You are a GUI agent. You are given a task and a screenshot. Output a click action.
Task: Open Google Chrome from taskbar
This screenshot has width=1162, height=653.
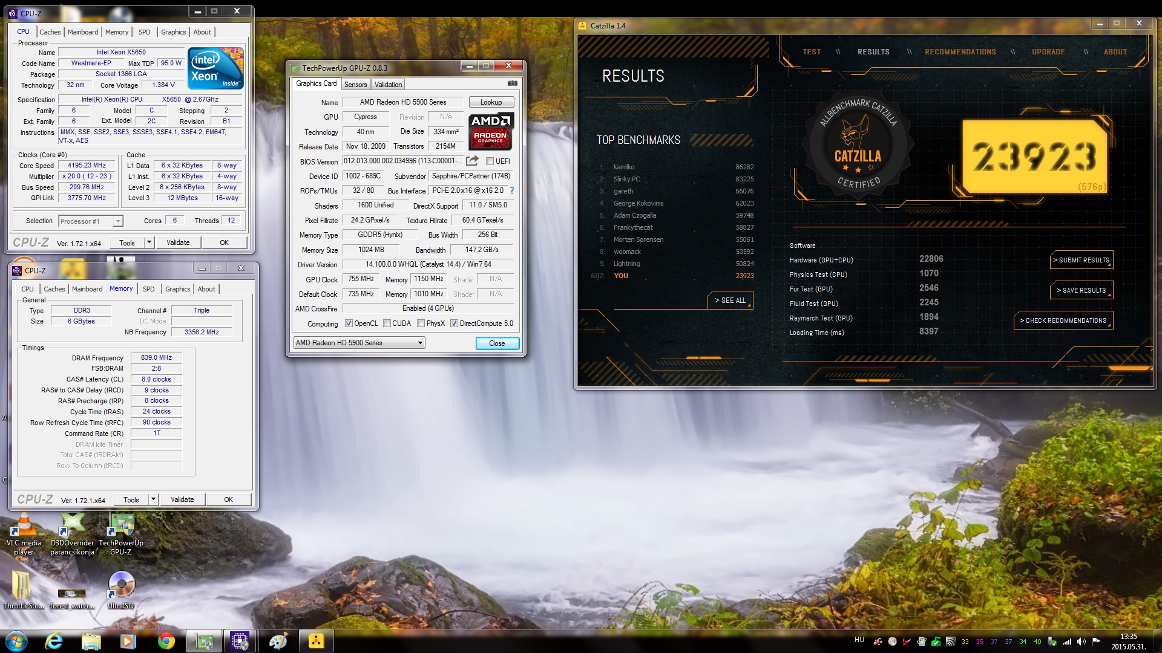pyautogui.click(x=166, y=641)
